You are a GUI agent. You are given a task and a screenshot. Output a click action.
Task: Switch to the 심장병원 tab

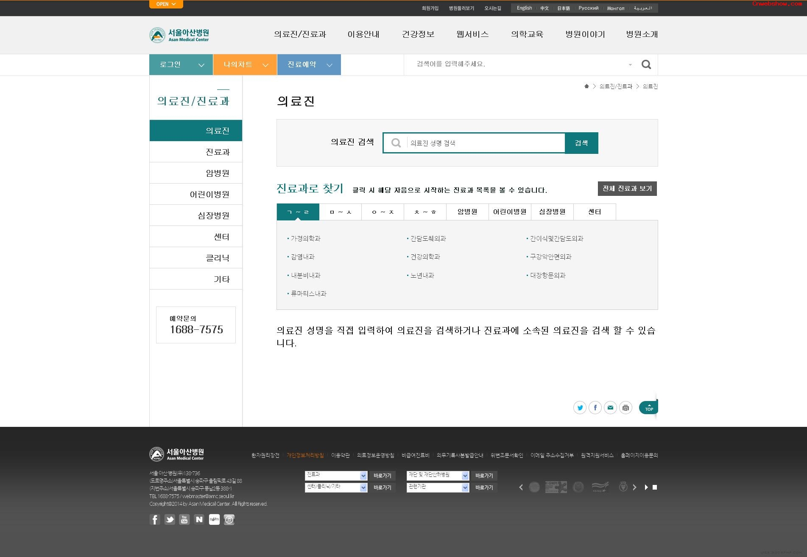[x=553, y=212]
